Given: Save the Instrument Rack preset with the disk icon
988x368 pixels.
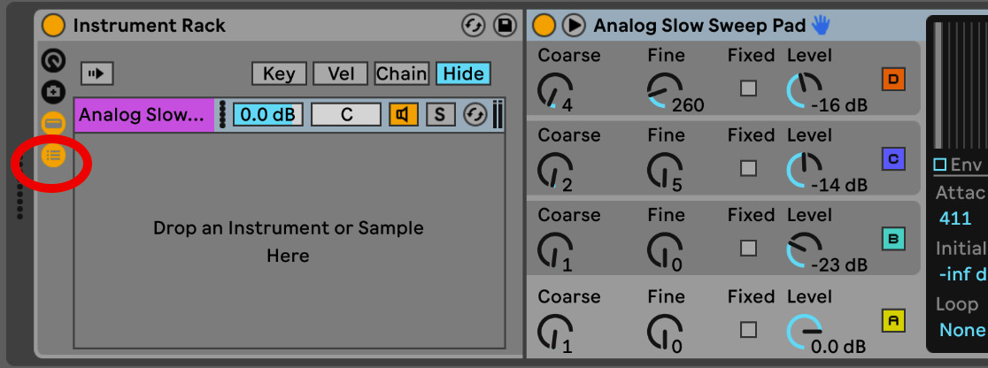Looking at the screenshot, I should pos(504,25).
